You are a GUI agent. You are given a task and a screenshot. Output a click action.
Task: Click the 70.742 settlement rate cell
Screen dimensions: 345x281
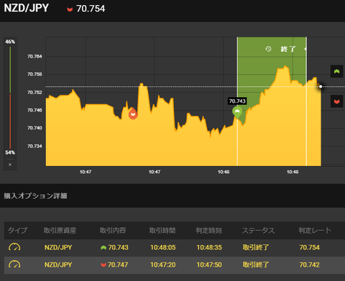310,264
